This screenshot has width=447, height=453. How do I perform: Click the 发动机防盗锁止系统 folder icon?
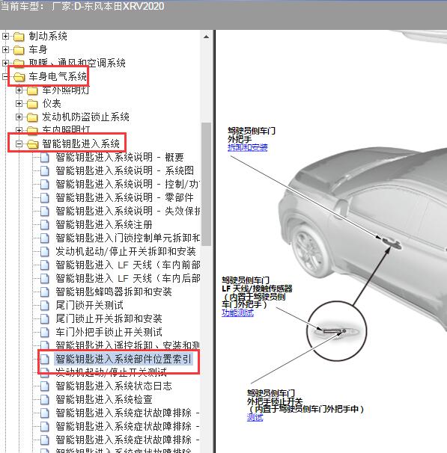[32, 117]
